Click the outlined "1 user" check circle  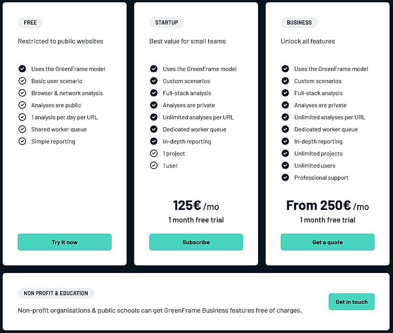click(x=154, y=165)
